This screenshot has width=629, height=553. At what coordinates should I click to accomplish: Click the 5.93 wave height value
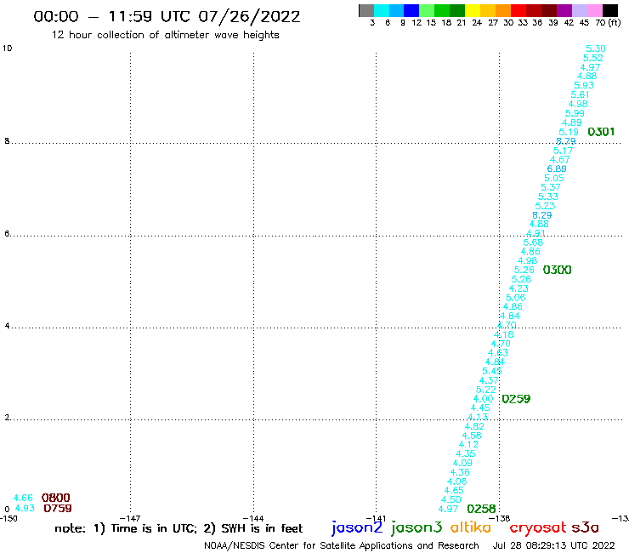tap(584, 85)
